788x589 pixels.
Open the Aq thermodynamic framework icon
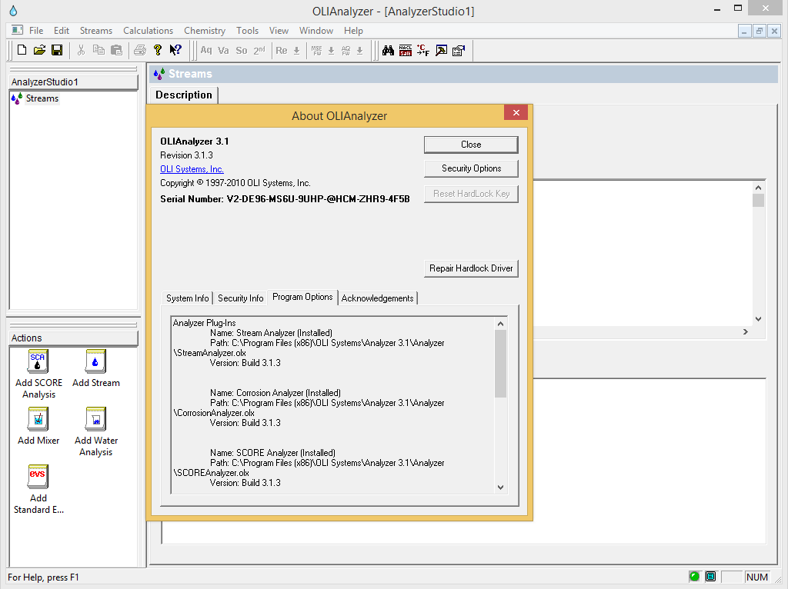click(206, 50)
